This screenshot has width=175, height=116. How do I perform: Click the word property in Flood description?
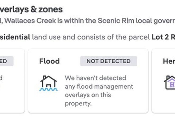[x=78, y=104]
